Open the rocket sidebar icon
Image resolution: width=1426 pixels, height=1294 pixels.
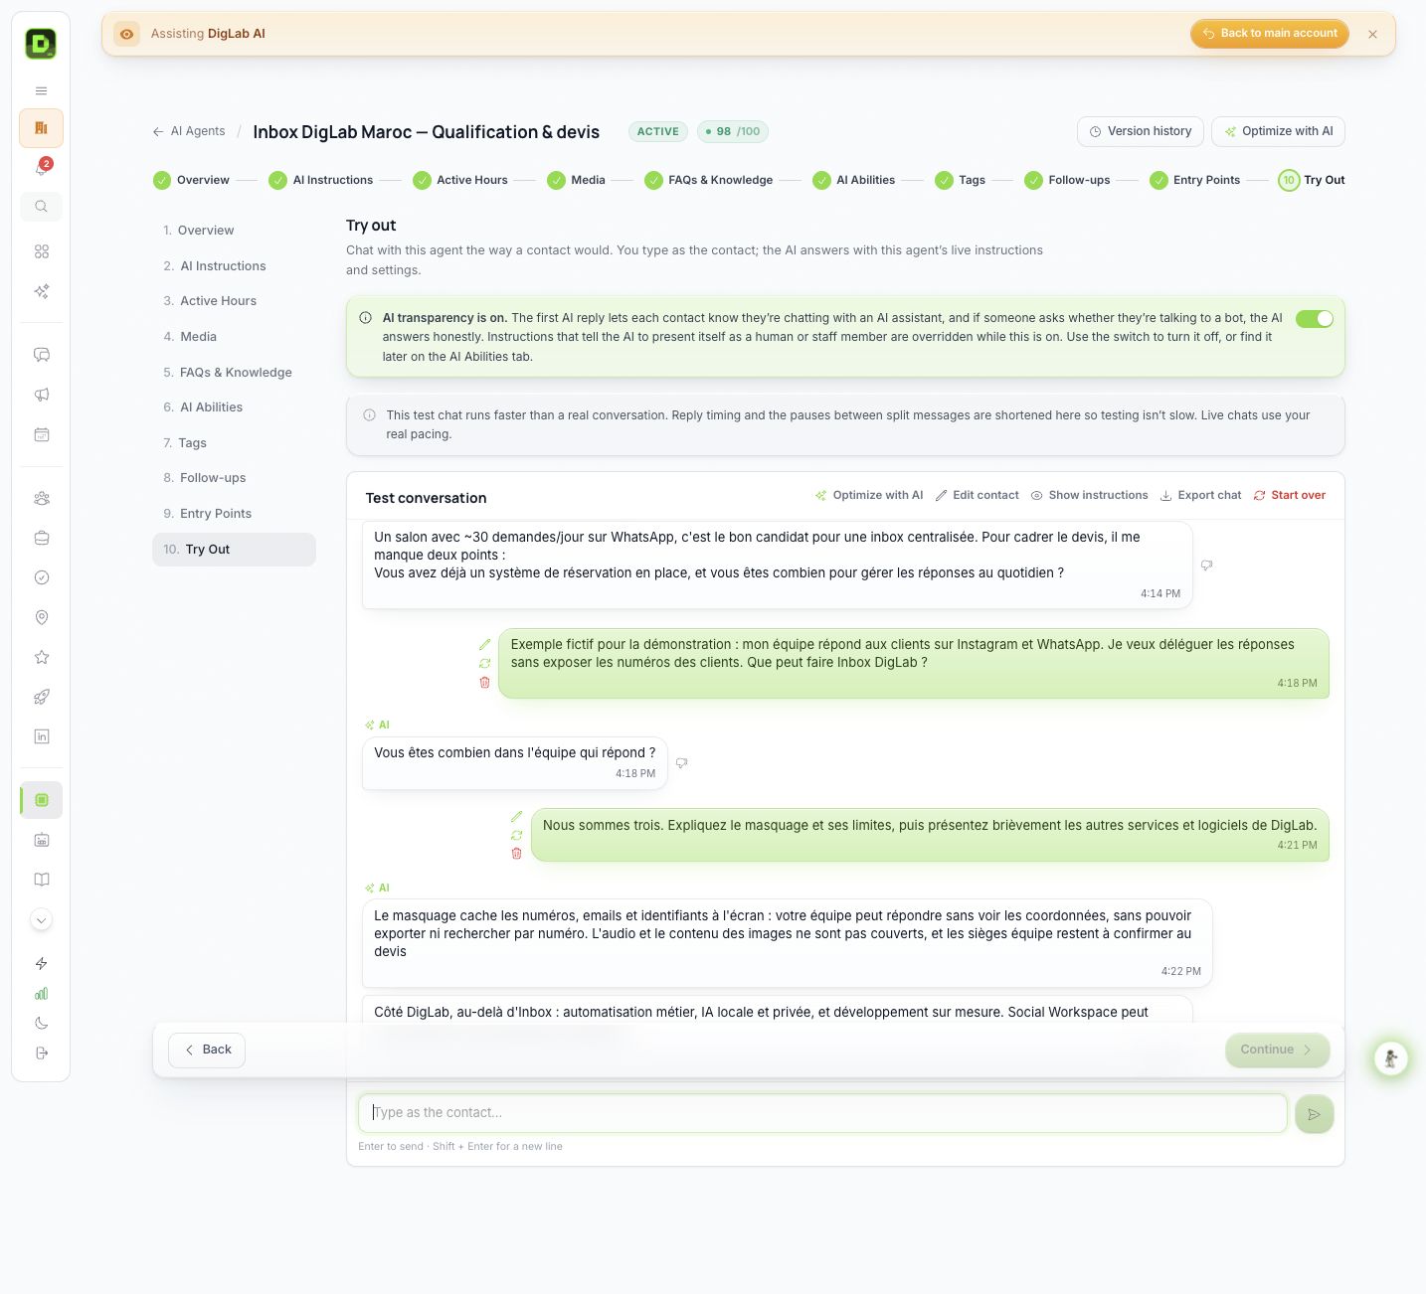point(41,697)
